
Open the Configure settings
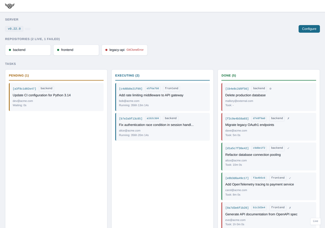tap(309, 29)
